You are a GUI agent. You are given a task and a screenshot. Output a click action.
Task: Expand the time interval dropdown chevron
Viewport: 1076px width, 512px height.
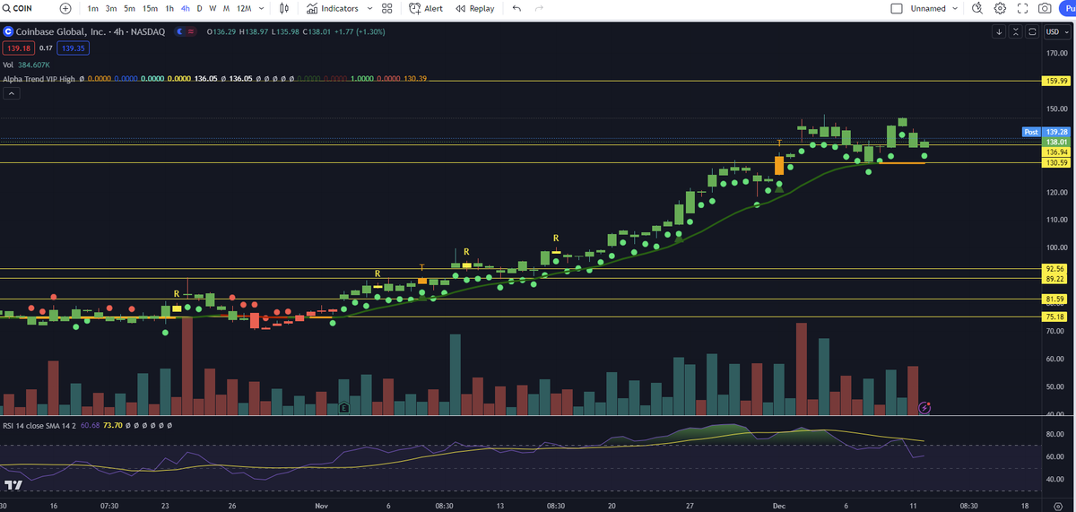[261, 8]
